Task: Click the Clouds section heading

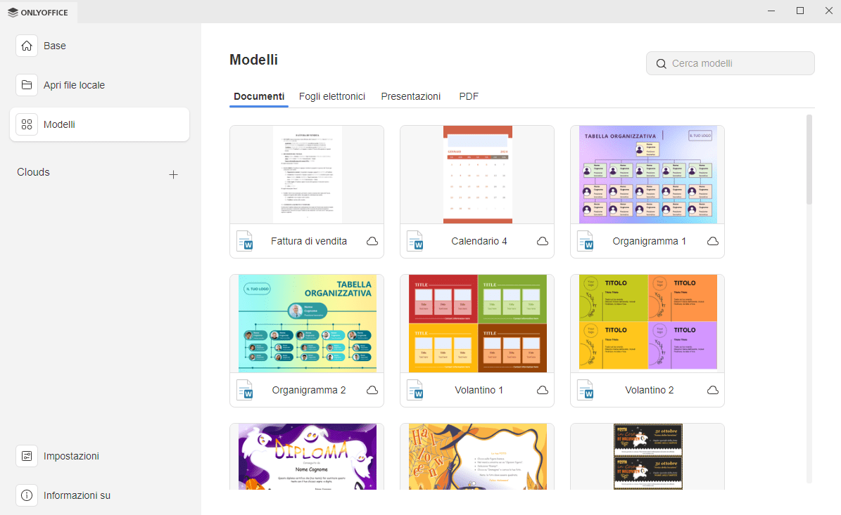Action: [33, 172]
